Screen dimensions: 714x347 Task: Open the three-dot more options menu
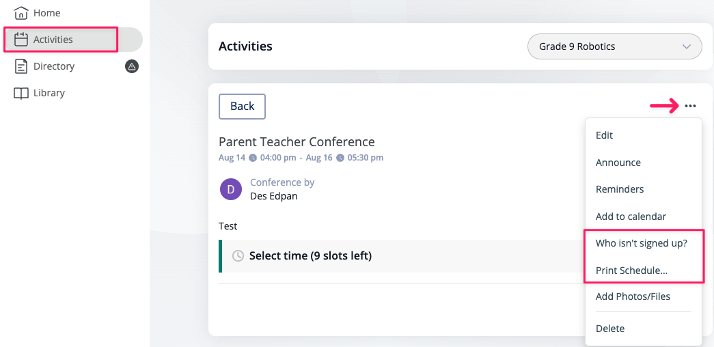690,106
